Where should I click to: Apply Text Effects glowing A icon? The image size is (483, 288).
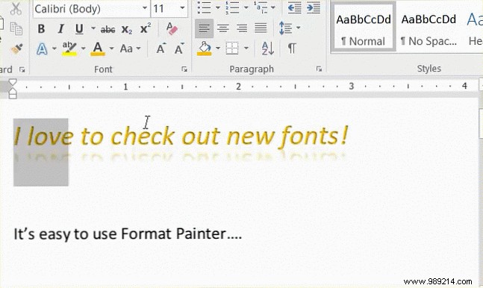[x=43, y=48]
